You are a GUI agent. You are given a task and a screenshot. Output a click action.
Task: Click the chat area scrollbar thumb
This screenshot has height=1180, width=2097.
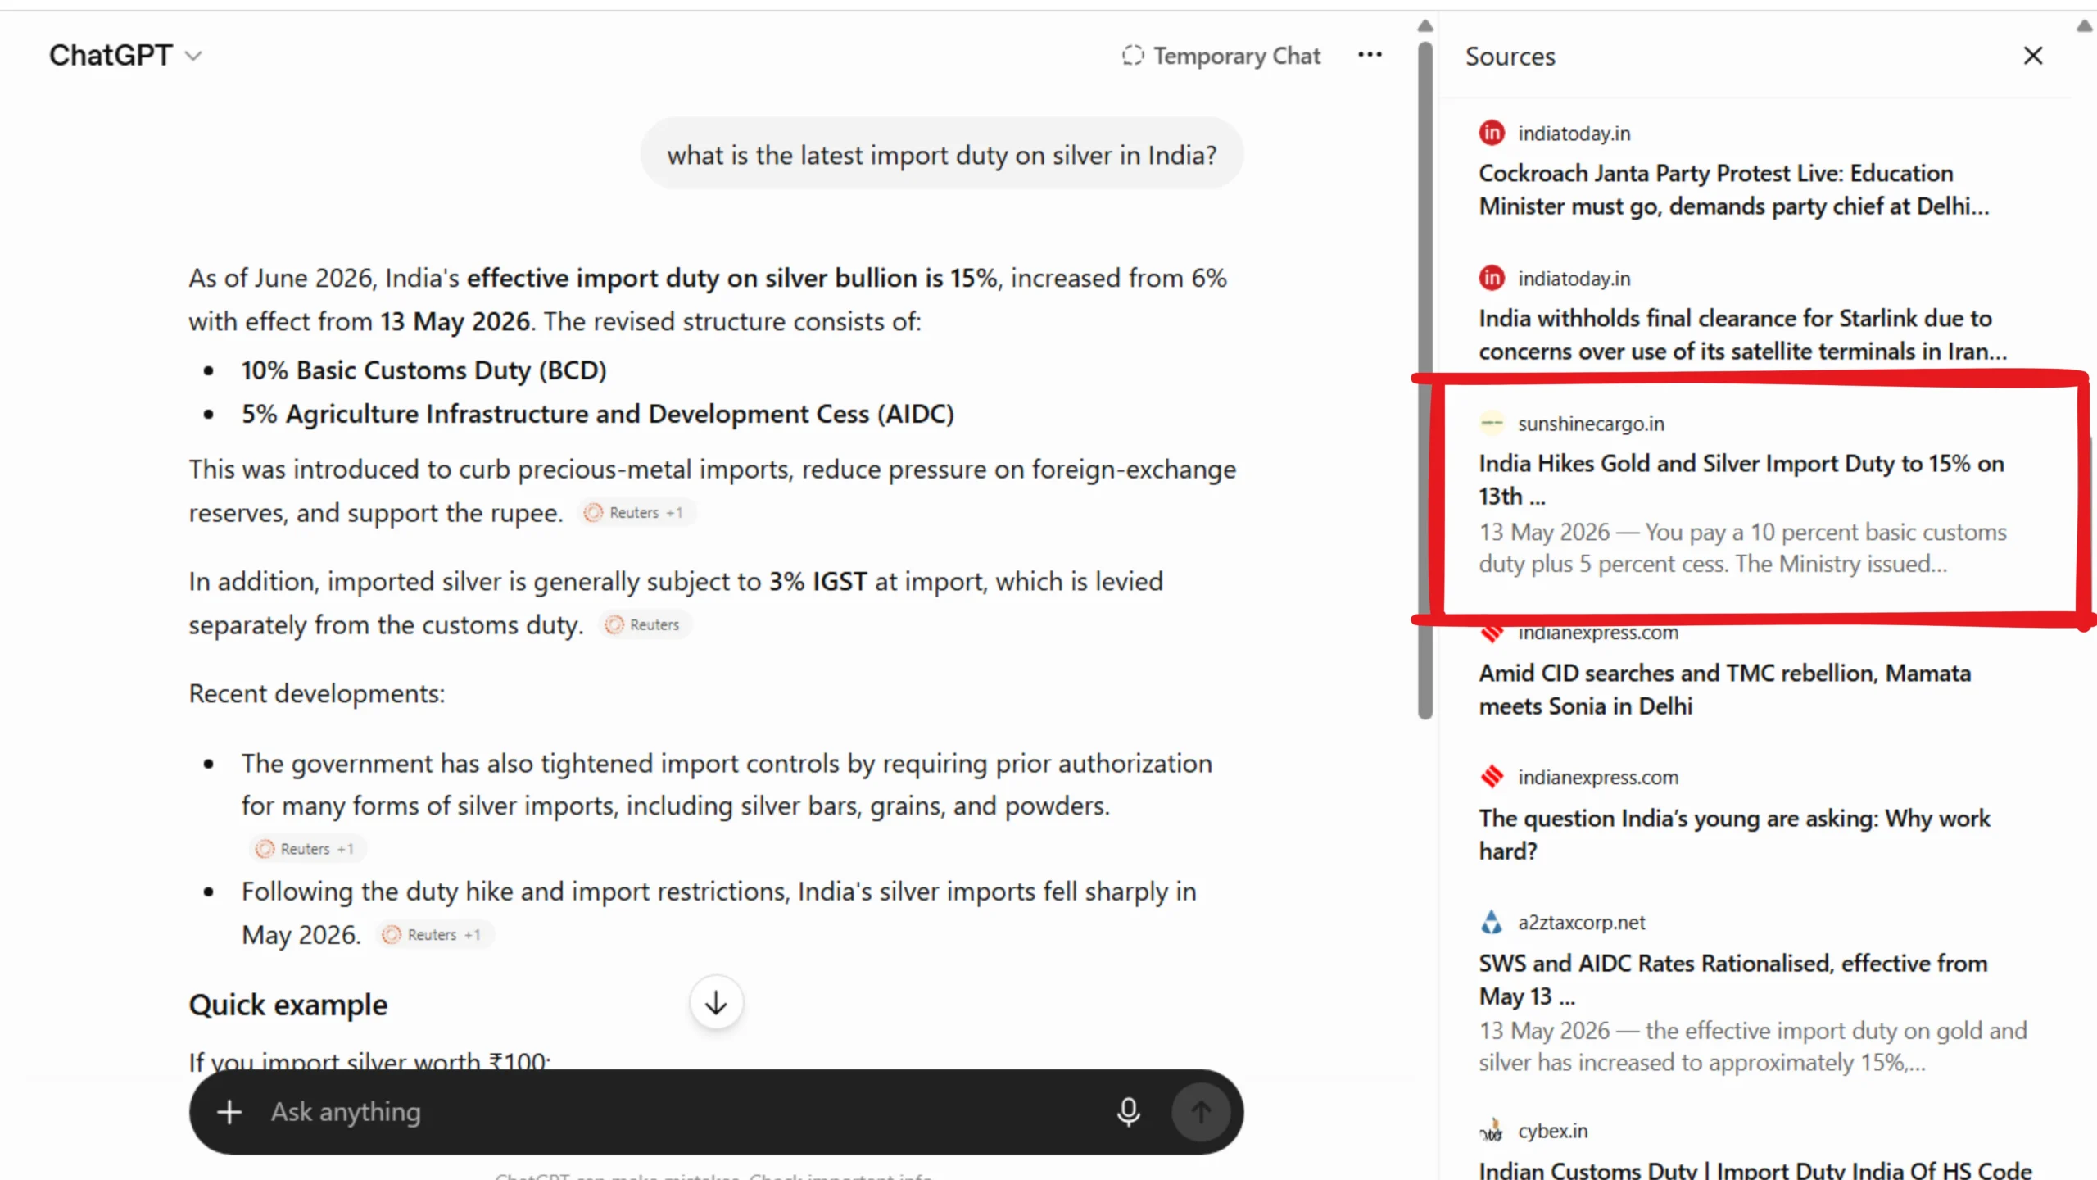click(1425, 381)
